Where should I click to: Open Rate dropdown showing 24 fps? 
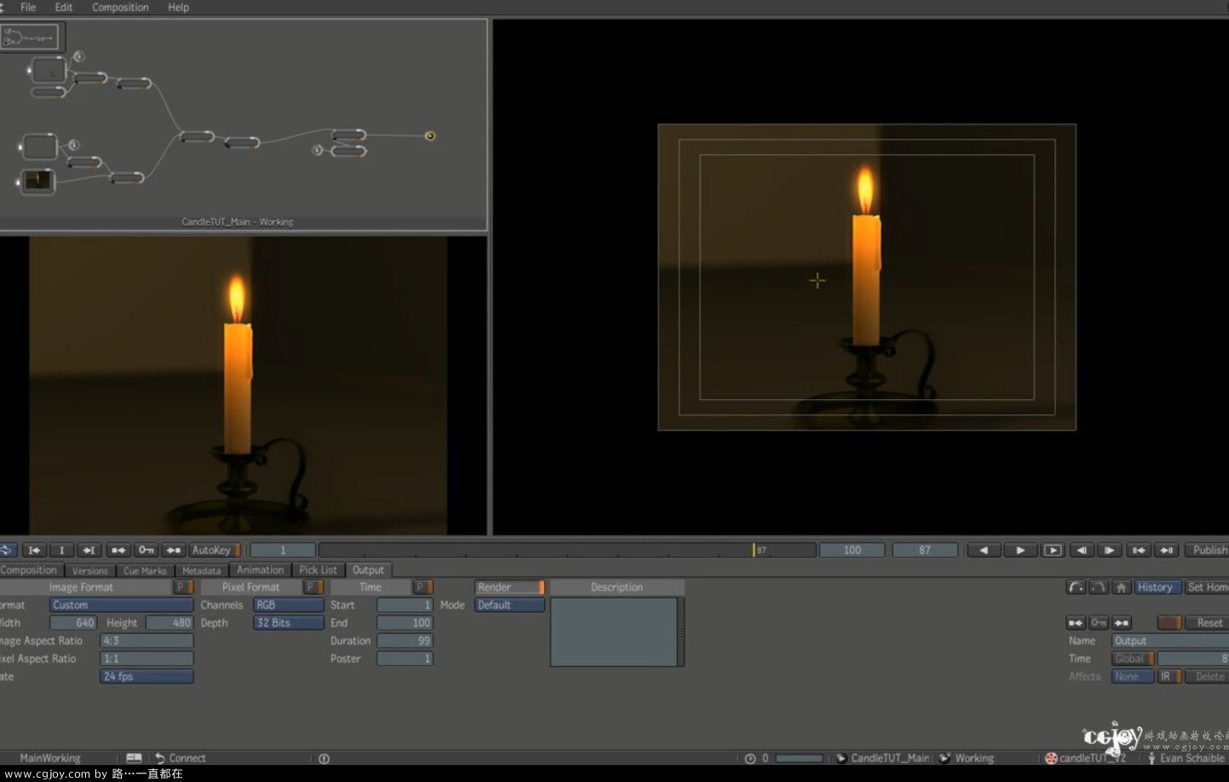point(146,676)
